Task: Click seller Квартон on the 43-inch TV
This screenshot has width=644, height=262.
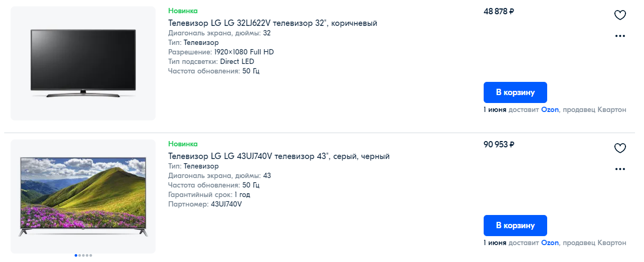Action: point(610,243)
